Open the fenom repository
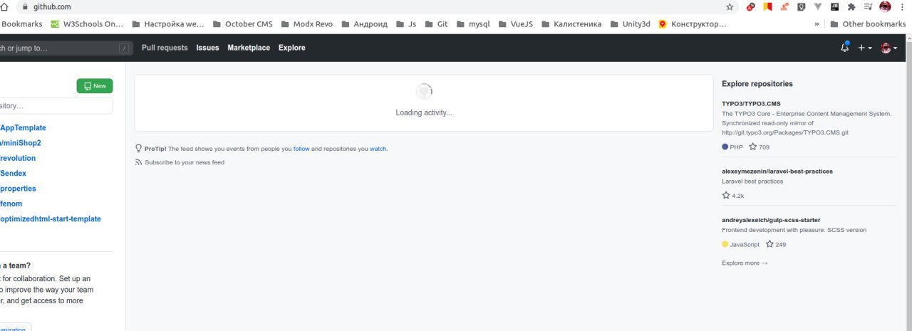Screen dimensions: 912x331 (x=11, y=204)
